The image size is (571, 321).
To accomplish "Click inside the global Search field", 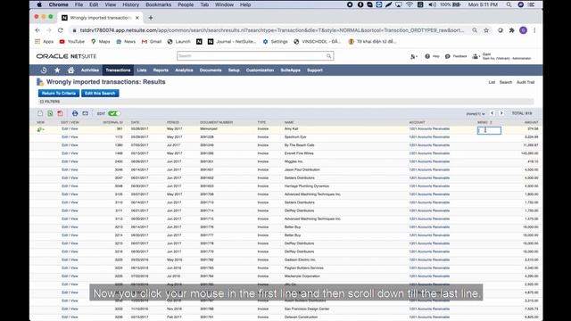I will pos(252,56).
